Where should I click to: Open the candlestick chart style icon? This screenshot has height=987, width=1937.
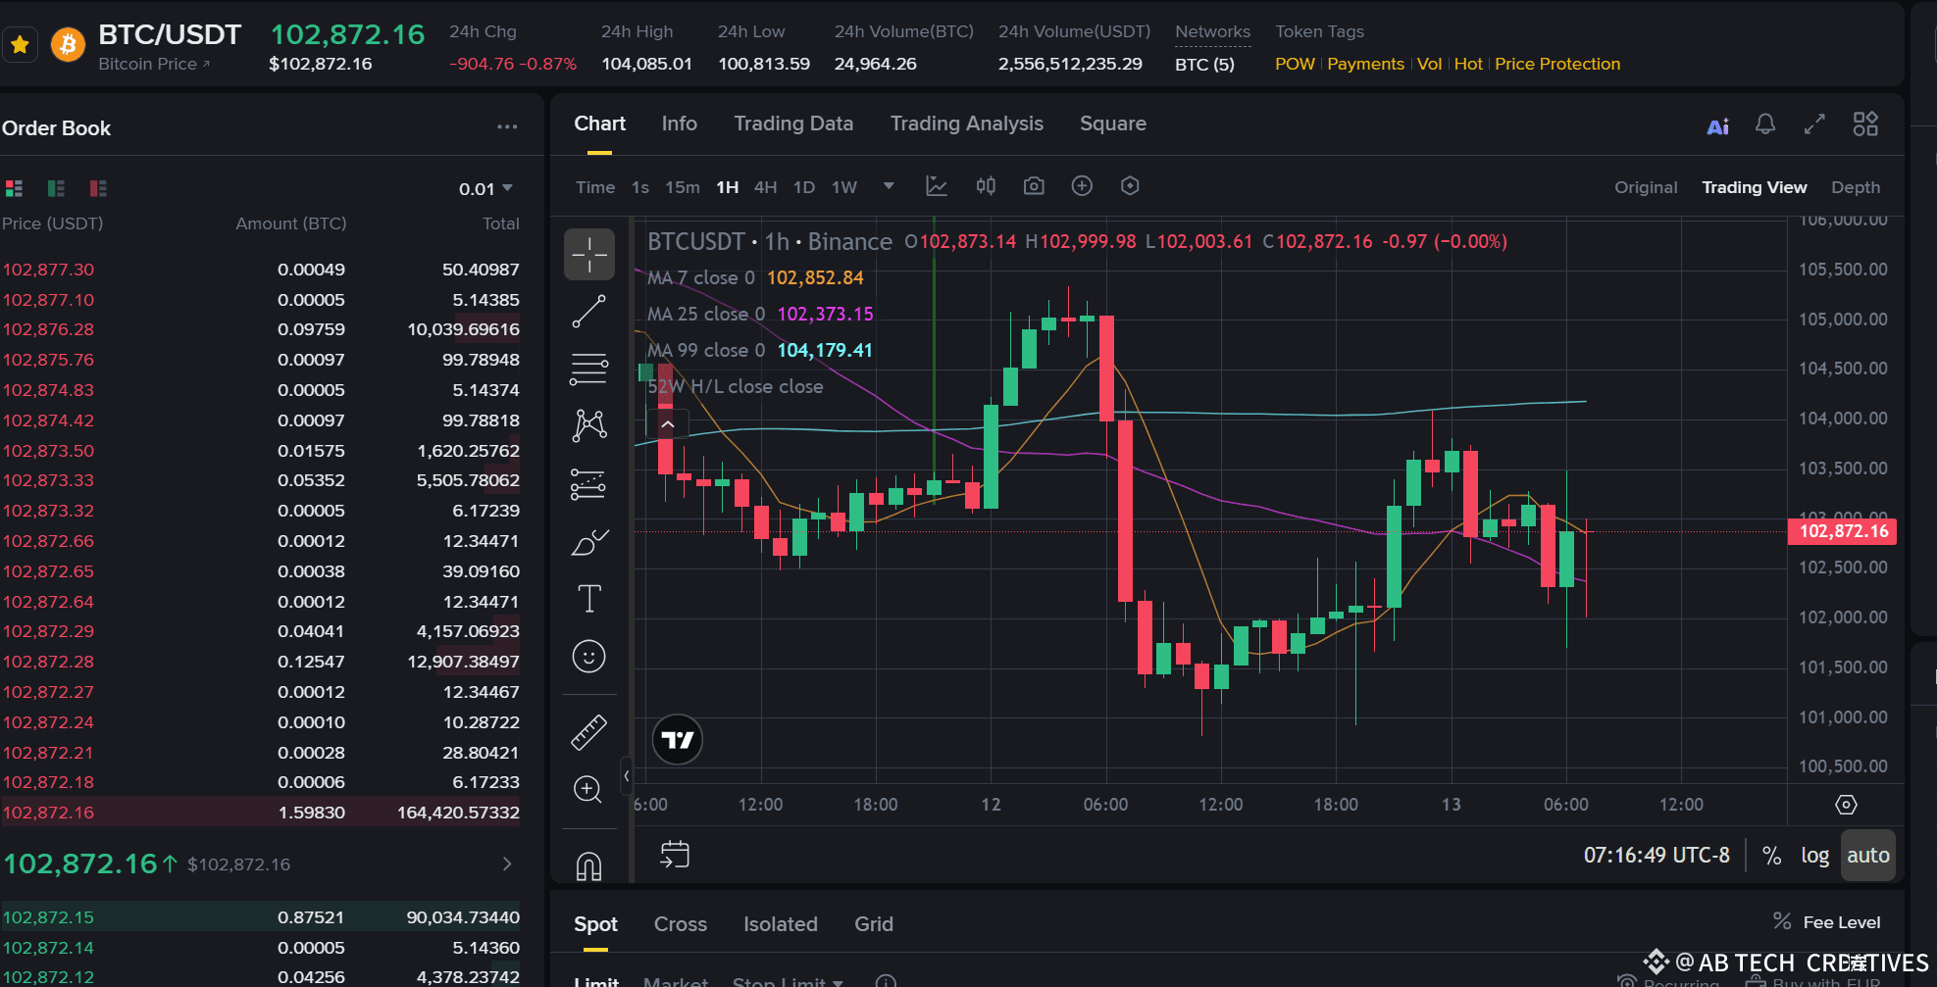[986, 186]
